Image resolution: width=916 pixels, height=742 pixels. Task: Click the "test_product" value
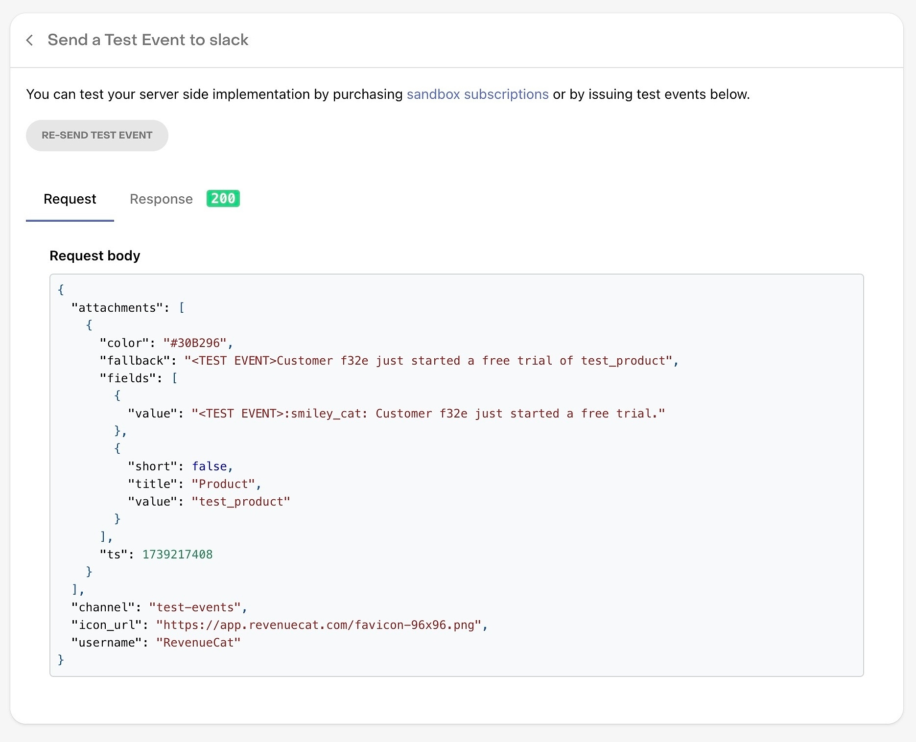[x=241, y=501]
